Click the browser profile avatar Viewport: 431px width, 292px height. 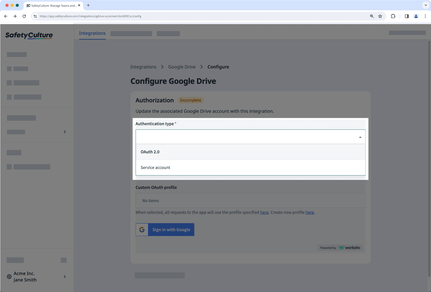coord(416,16)
